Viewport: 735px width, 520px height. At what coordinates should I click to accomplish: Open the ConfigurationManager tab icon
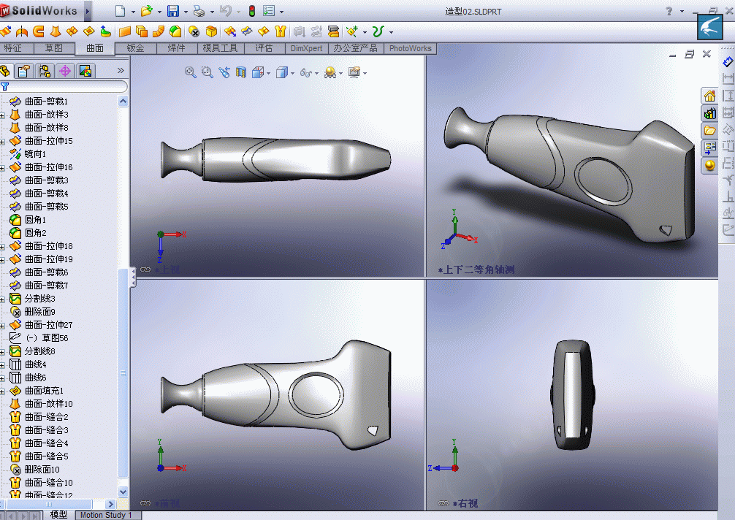click(x=45, y=71)
